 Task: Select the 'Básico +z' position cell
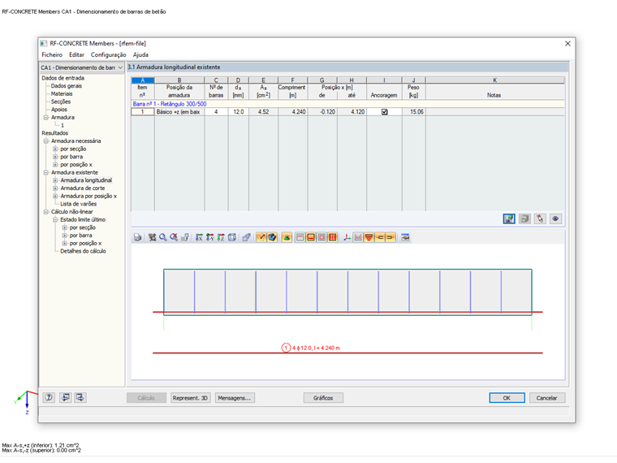[179, 112]
